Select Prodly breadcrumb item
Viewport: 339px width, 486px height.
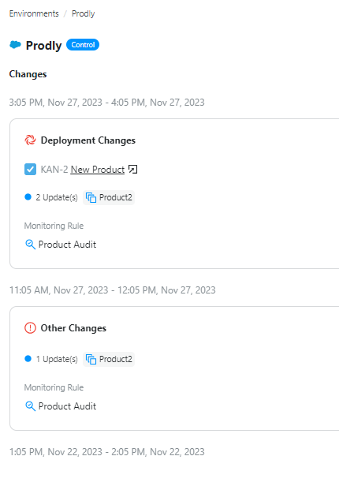click(84, 13)
